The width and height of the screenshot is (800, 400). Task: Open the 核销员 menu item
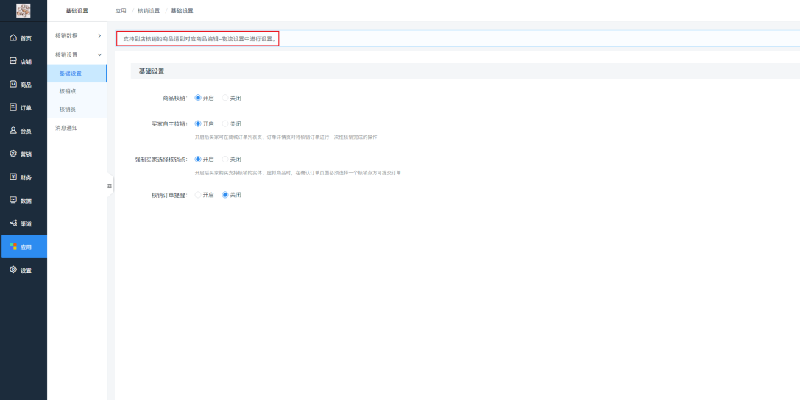point(68,109)
